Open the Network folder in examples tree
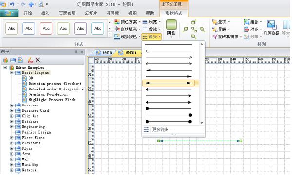Screen dimensions: 292x177 click(29, 170)
